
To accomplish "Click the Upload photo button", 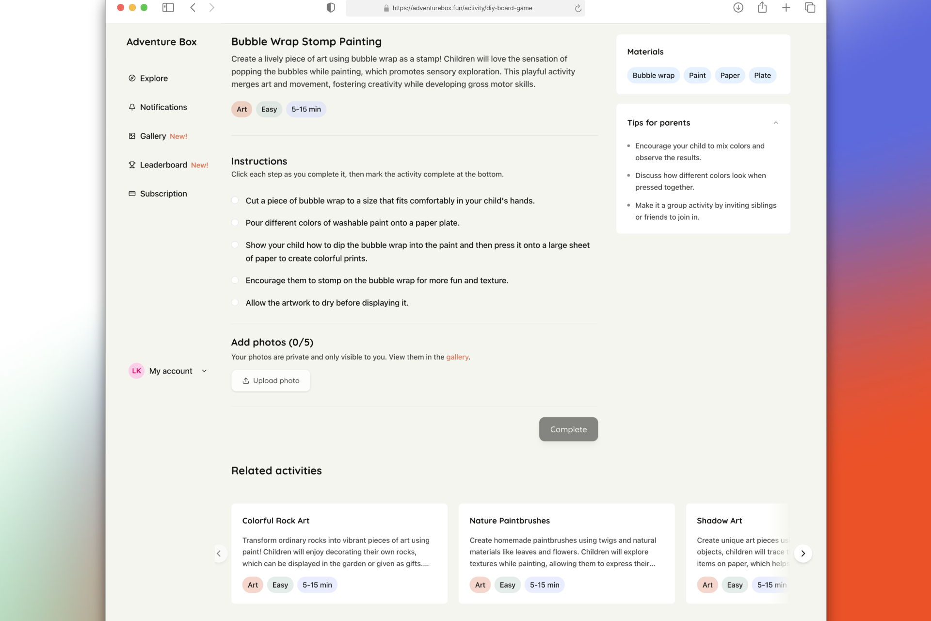I will [x=271, y=380].
